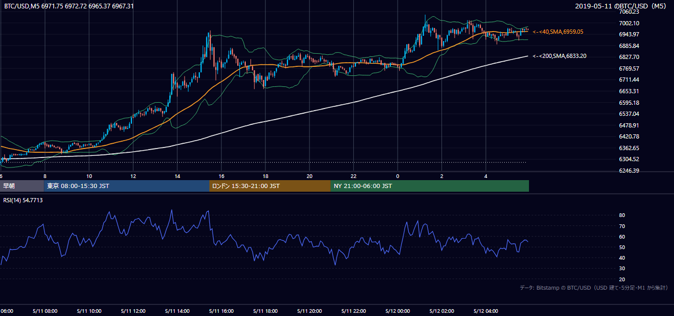This screenshot has width=674, height=316.
Task: Click the 5/12 02:00 time label
Action: pyautogui.click(x=442, y=311)
